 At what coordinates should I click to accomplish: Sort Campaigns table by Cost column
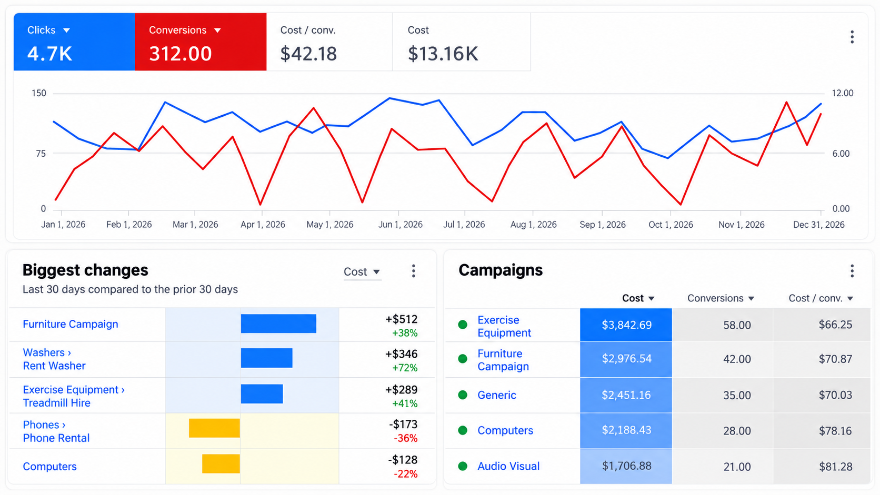click(638, 298)
